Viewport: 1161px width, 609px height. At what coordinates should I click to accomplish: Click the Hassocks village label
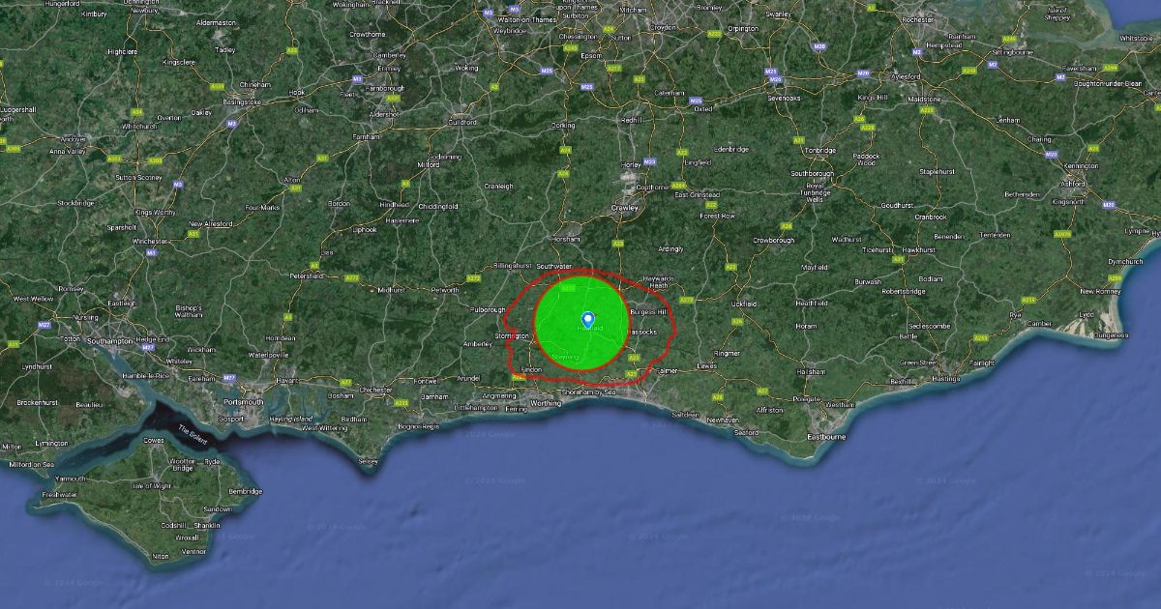pos(642,332)
